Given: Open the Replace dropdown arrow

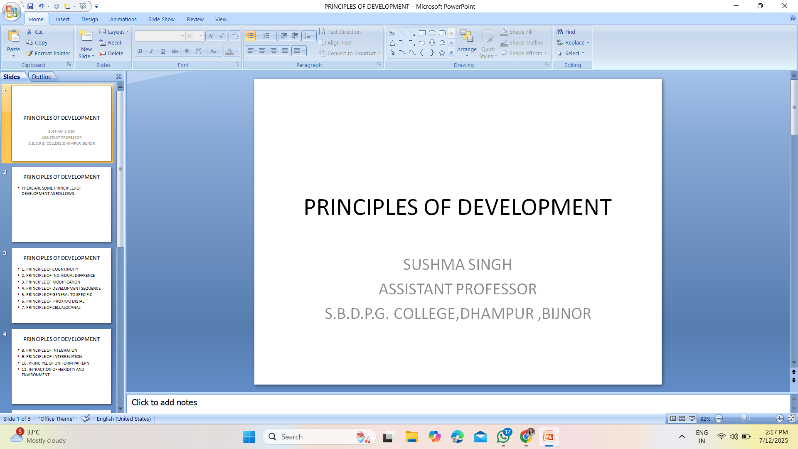Looking at the screenshot, I should (588, 43).
